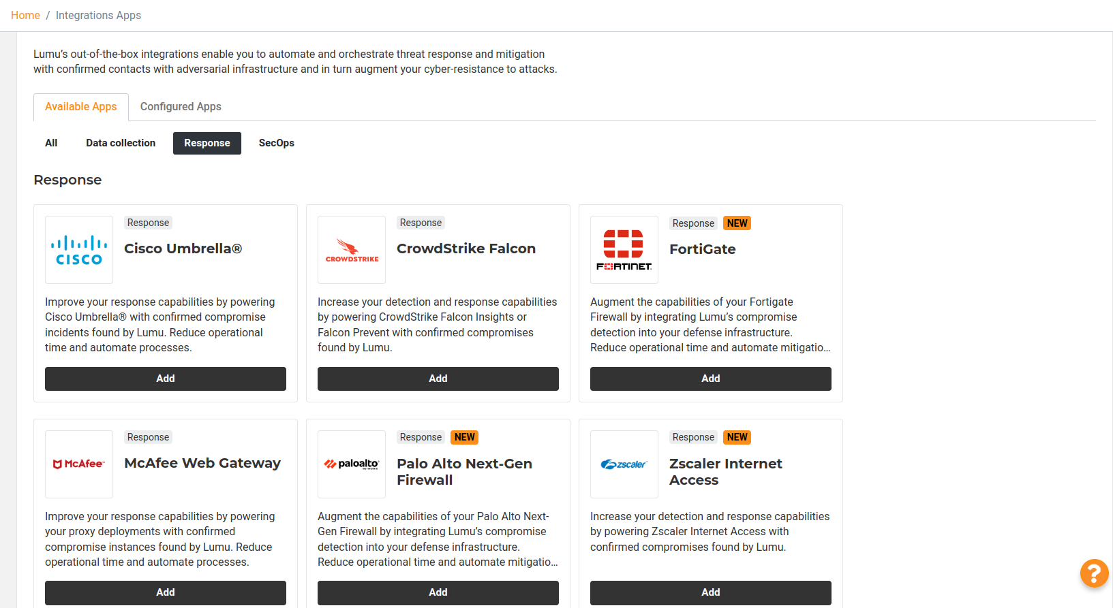1113x608 pixels.
Task: Select the Response filter
Action: [207, 143]
